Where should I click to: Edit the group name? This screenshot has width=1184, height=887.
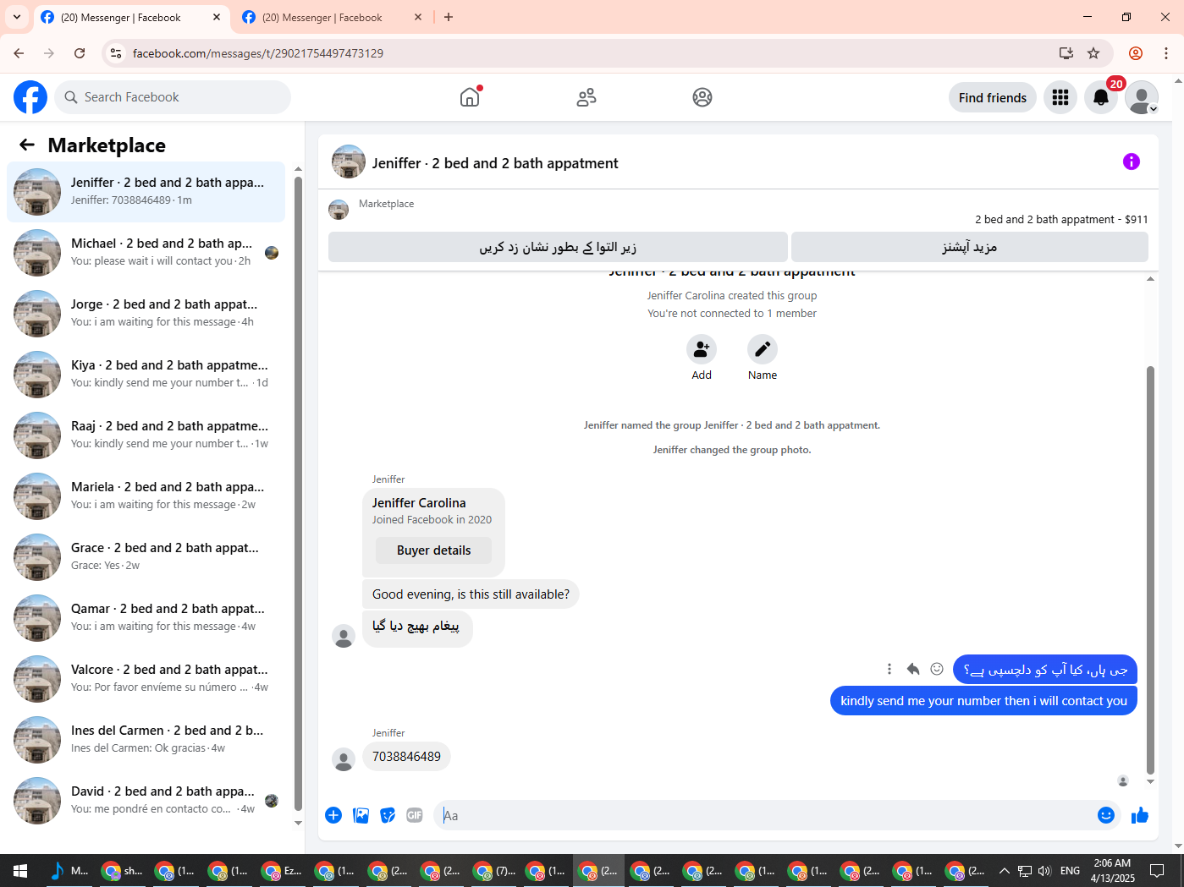763,349
